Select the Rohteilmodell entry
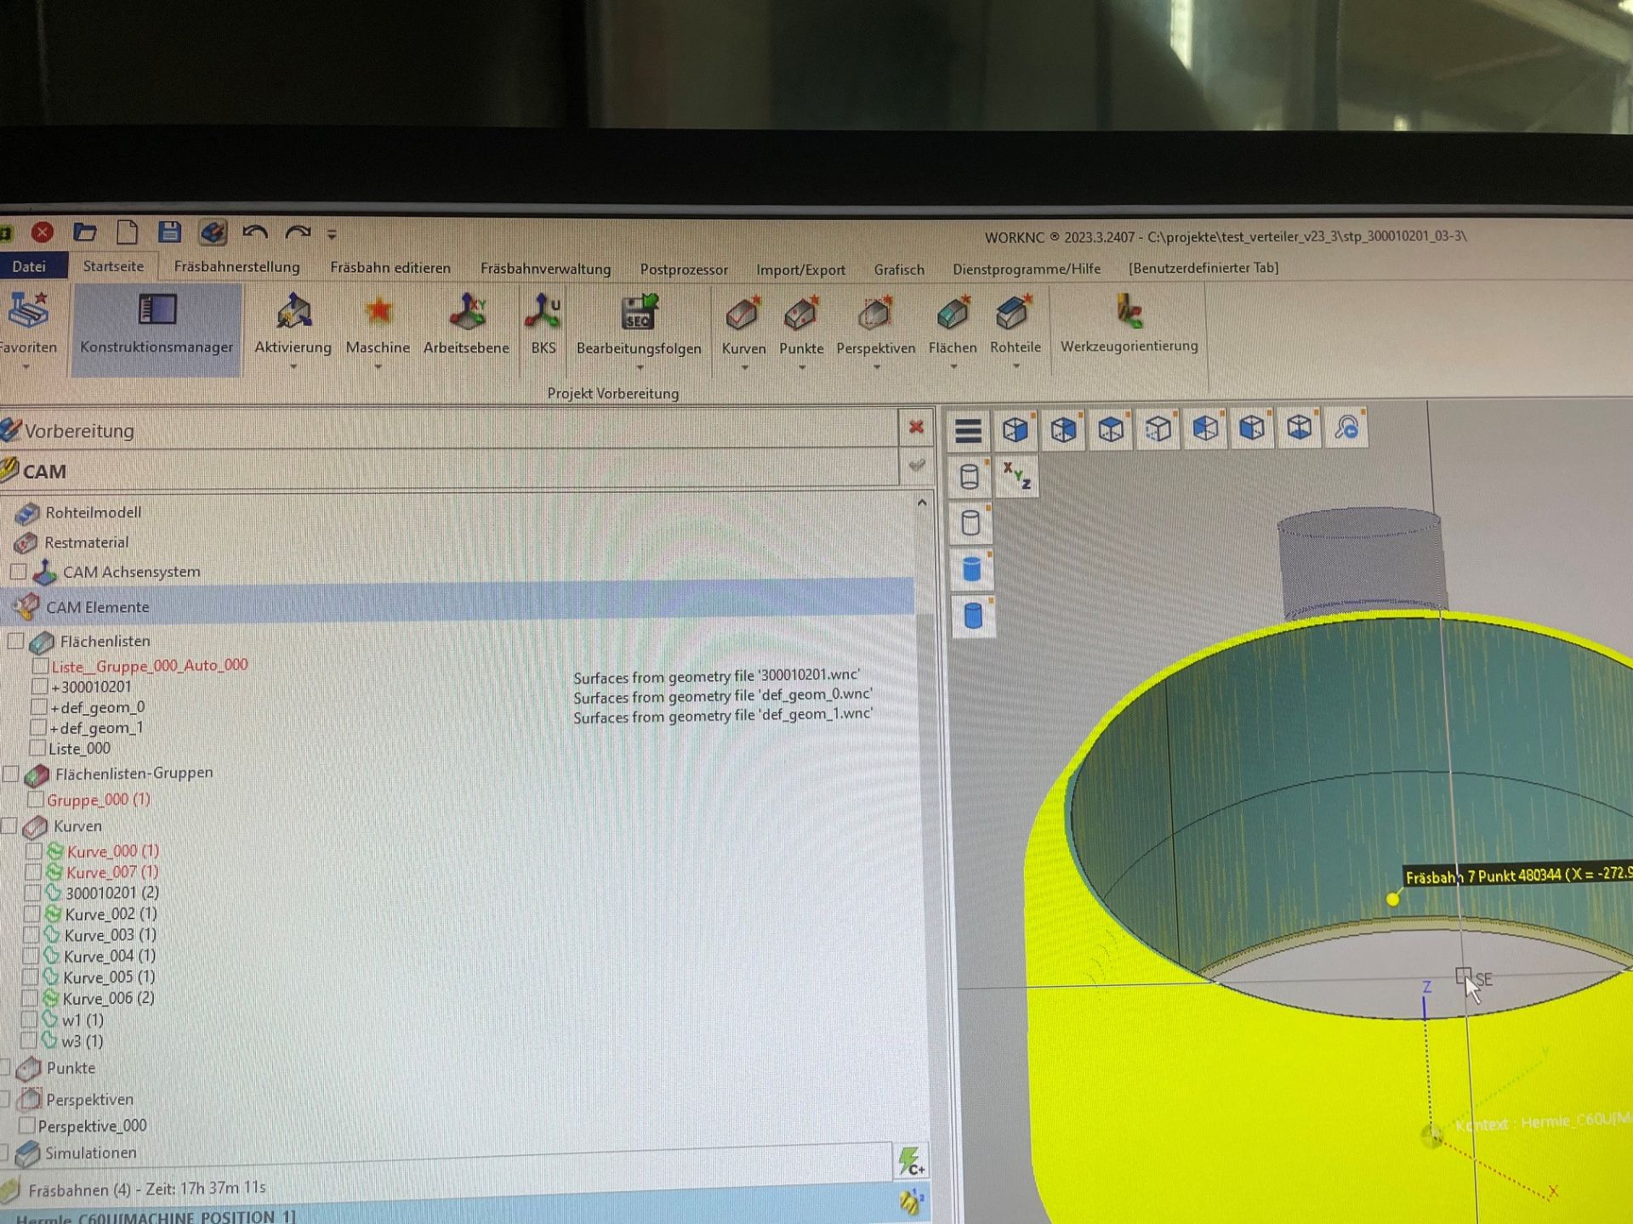 pyautogui.click(x=93, y=513)
